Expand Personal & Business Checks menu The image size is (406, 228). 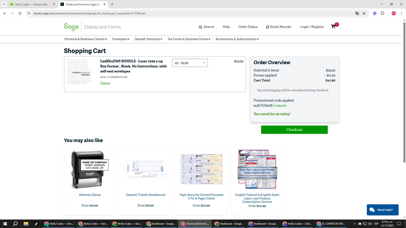[86, 39]
